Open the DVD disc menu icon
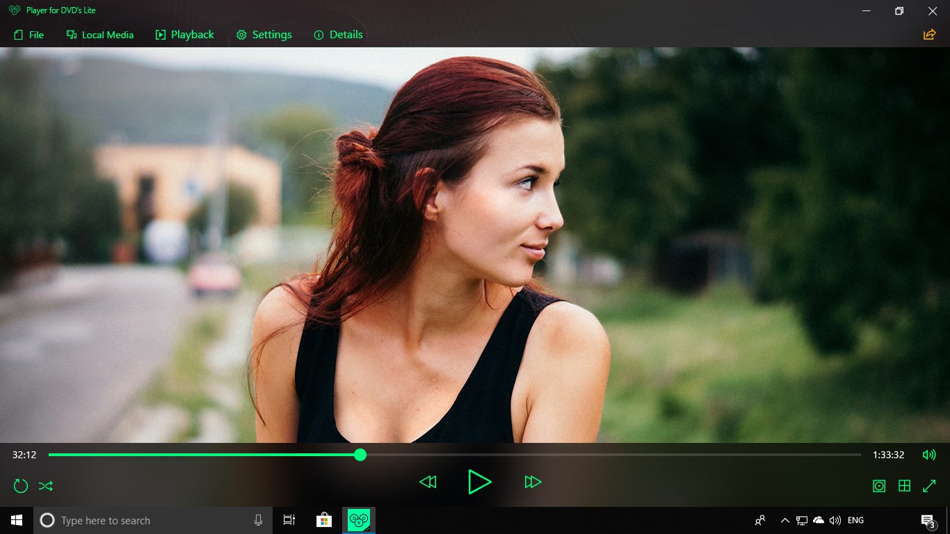This screenshot has height=534, width=950. point(879,485)
